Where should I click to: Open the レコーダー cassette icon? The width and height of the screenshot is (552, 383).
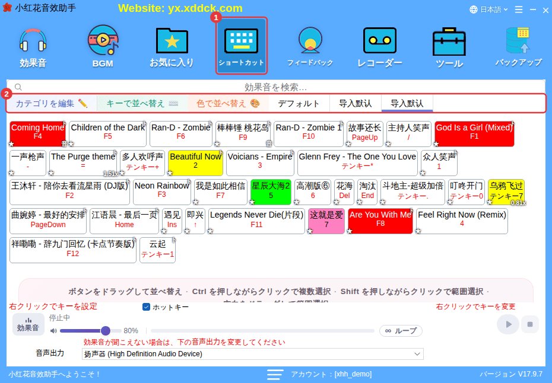tap(379, 47)
